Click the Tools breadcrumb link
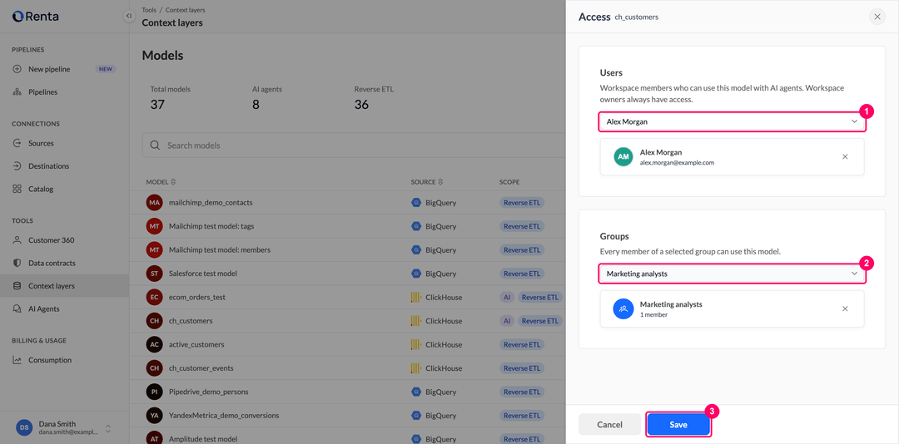 [x=149, y=10]
